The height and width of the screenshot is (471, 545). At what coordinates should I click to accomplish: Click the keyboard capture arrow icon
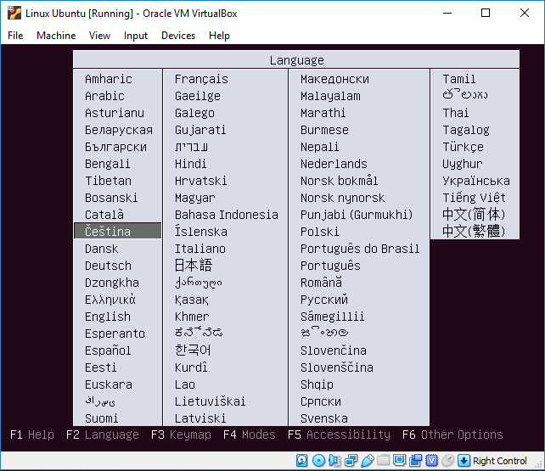[x=464, y=461]
